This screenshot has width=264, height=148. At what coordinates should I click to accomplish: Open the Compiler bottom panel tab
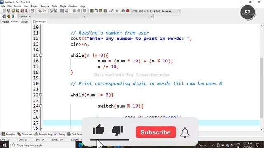(8, 134)
